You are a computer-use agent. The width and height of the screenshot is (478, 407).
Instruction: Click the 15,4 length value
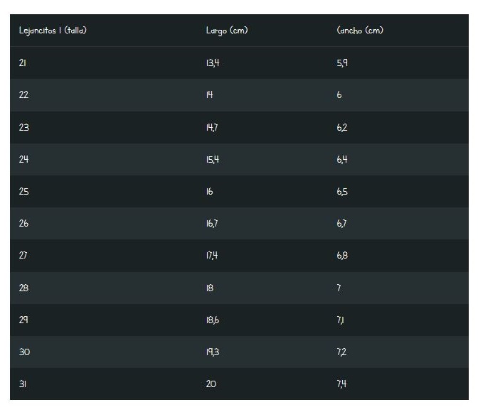click(x=212, y=160)
